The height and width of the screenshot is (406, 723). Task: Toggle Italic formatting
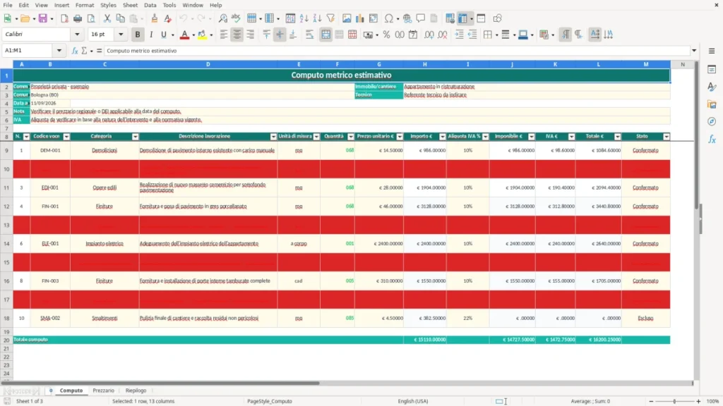click(151, 35)
